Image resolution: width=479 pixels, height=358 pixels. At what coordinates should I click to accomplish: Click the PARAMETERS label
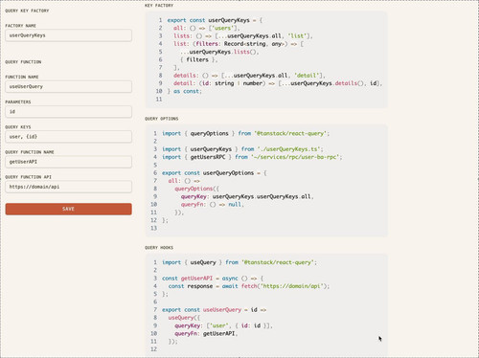point(18,102)
